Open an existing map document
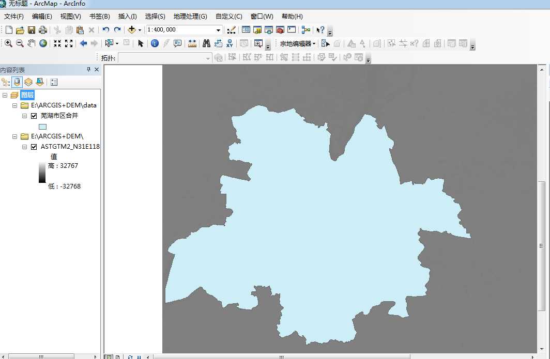The height and width of the screenshot is (359, 550). (20, 30)
